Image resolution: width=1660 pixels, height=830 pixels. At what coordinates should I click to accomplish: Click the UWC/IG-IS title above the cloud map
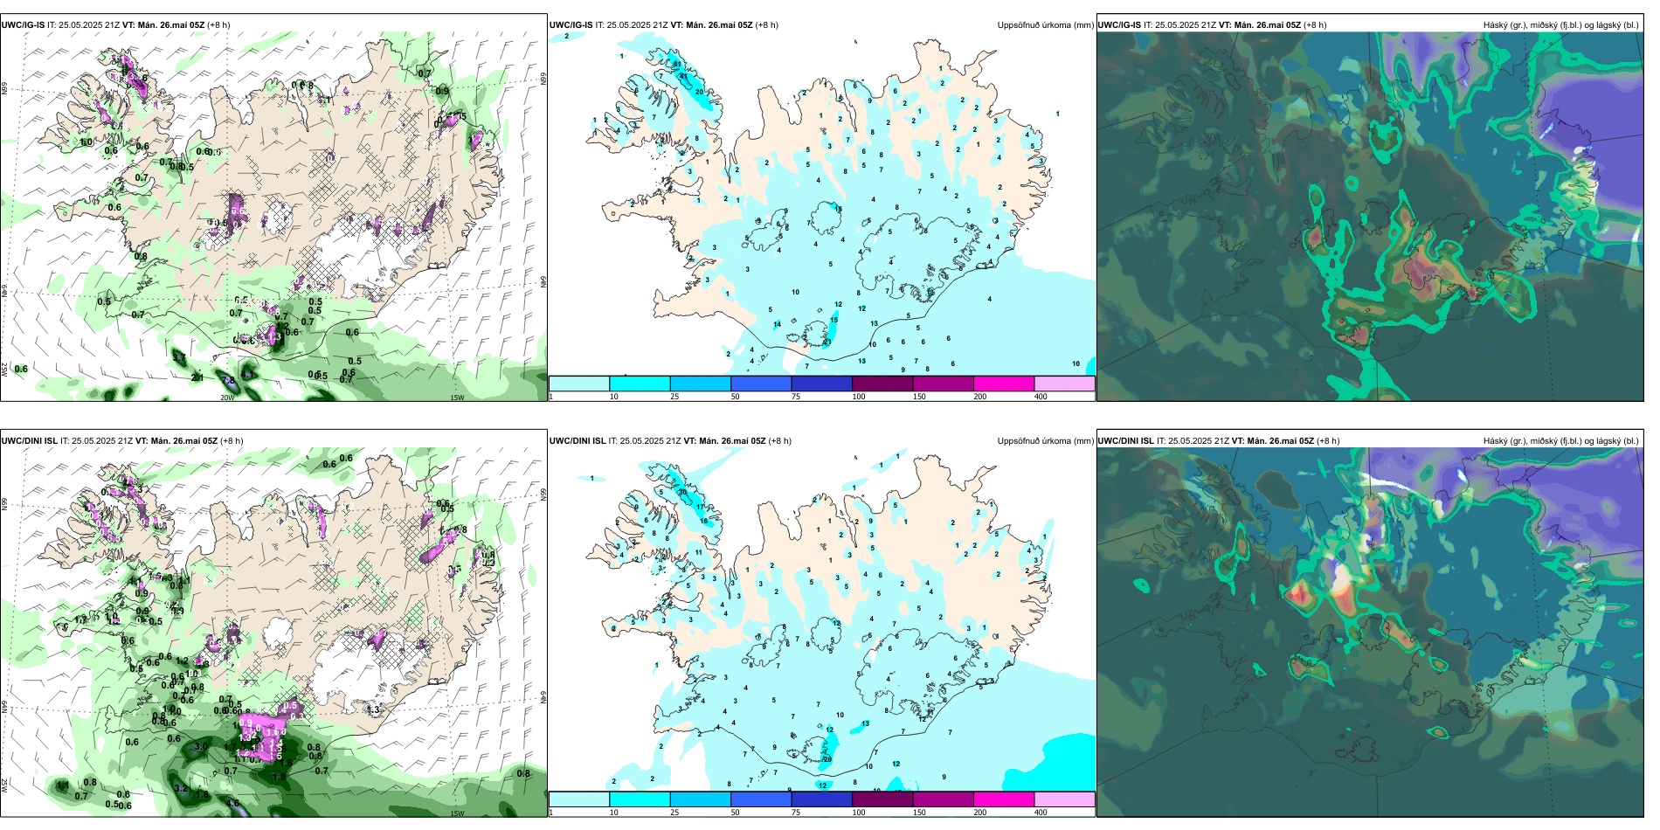[x=1120, y=25]
